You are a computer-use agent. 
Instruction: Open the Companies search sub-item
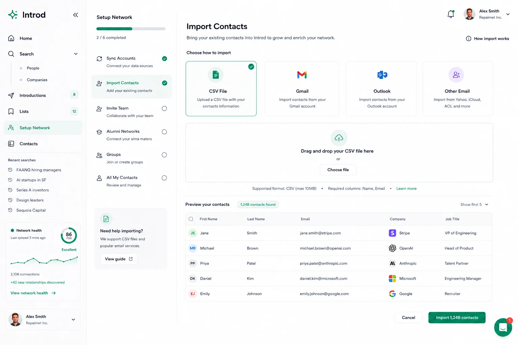click(x=37, y=80)
